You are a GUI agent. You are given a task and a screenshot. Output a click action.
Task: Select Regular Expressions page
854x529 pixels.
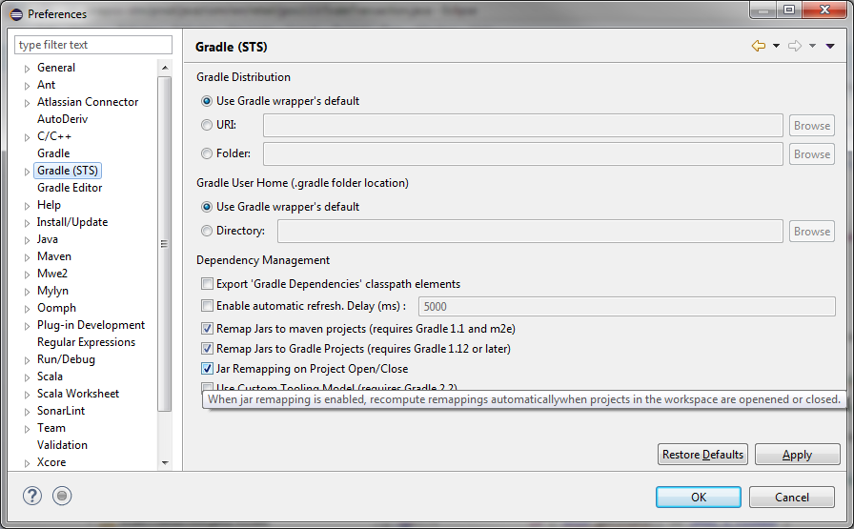(86, 342)
